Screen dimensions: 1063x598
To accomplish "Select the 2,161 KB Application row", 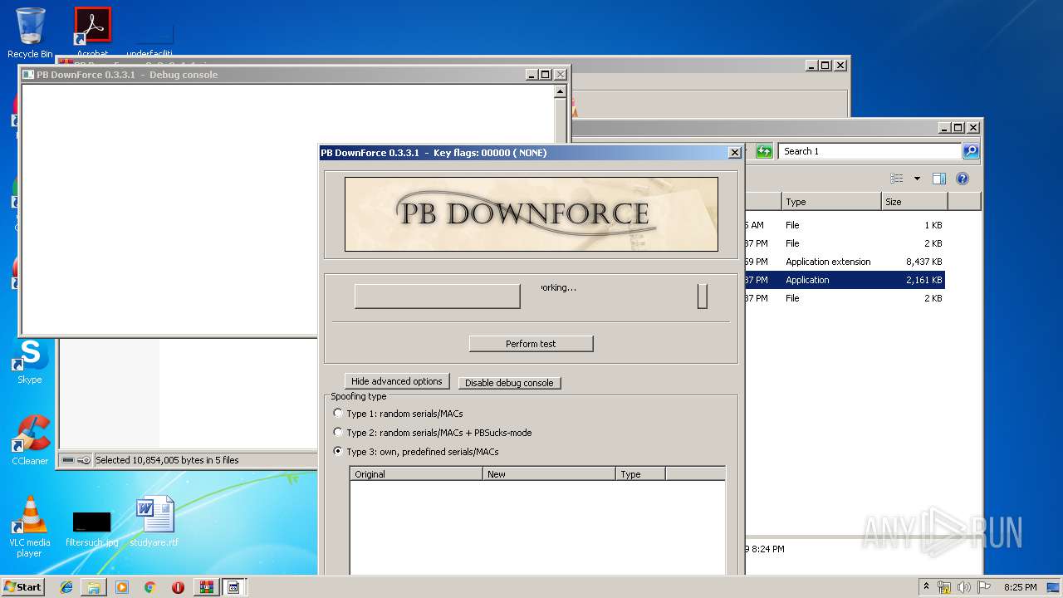I will pyautogui.click(x=845, y=280).
